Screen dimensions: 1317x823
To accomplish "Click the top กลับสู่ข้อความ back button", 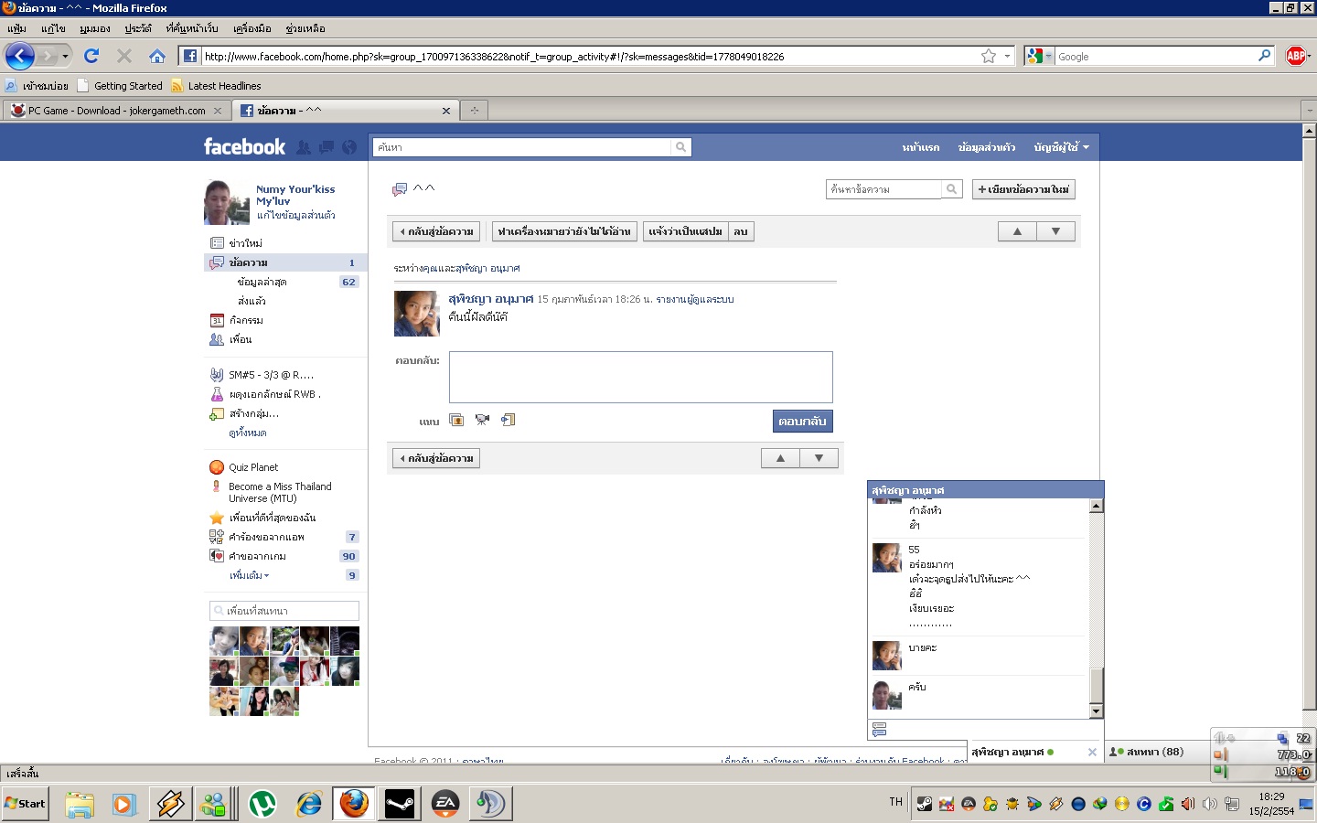I will pyautogui.click(x=435, y=231).
